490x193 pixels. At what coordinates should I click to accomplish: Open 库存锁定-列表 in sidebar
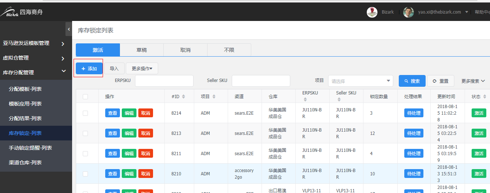[x=36, y=133]
